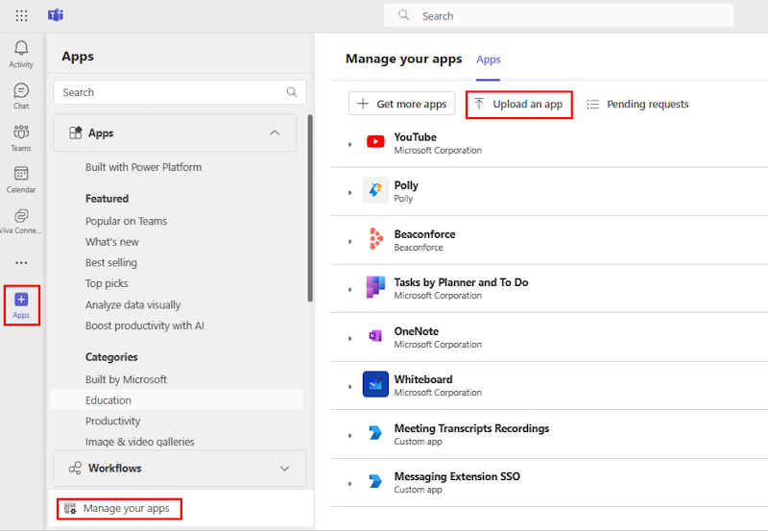Open the Calendar sidebar icon
This screenshot has width=768, height=531.
(x=21, y=174)
